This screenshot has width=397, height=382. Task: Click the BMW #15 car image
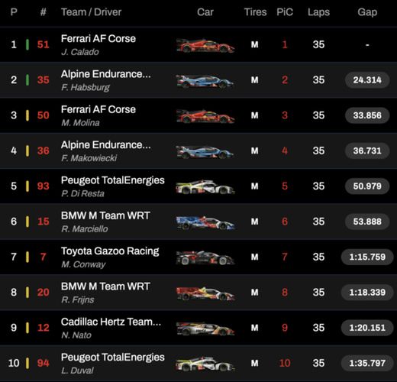205,223
